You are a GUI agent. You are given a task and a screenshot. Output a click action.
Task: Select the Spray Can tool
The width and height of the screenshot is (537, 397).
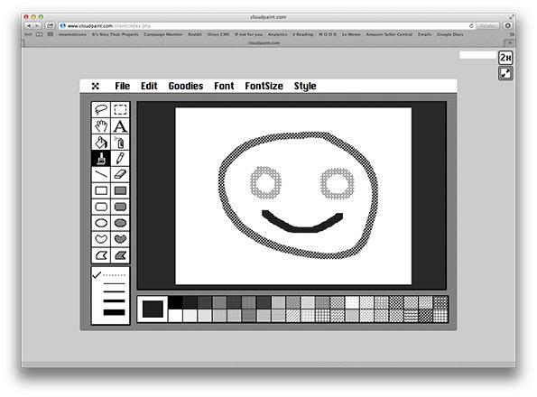click(120, 142)
